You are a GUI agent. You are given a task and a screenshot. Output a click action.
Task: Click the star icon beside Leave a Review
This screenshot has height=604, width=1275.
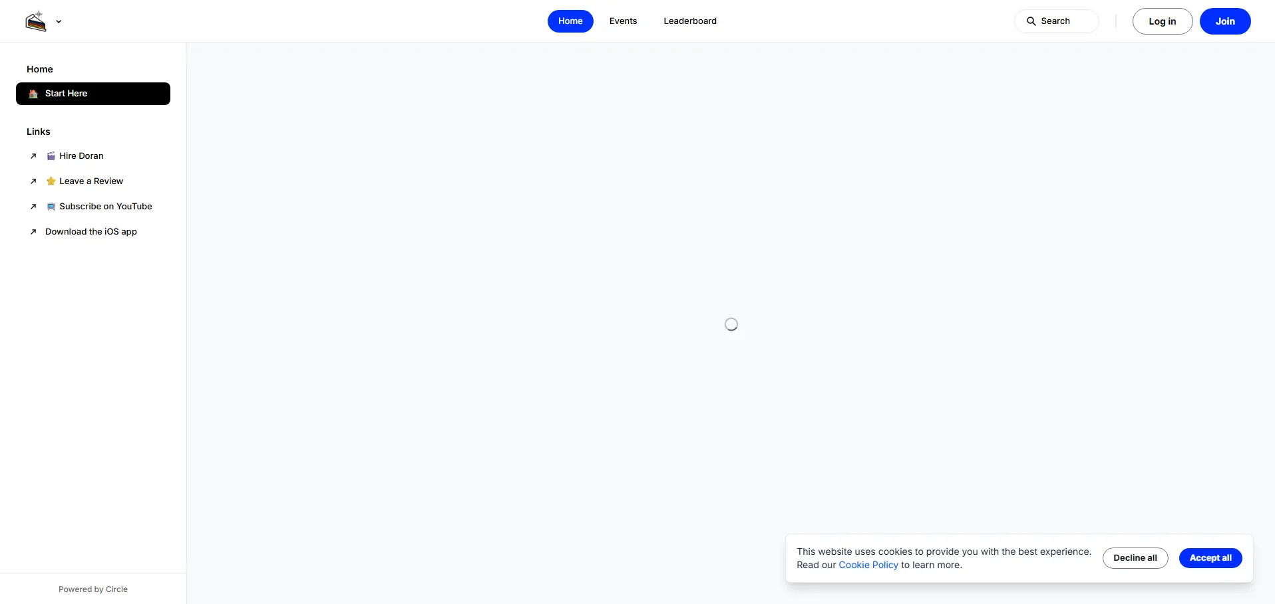[51, 181]
